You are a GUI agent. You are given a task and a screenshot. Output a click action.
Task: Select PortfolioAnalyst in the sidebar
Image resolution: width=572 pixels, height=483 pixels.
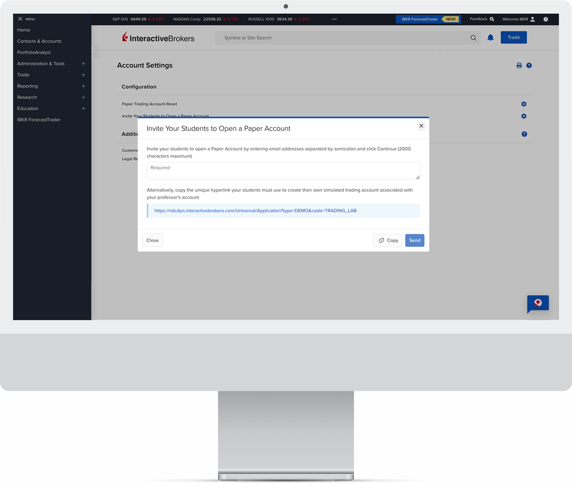coord(34,52)
